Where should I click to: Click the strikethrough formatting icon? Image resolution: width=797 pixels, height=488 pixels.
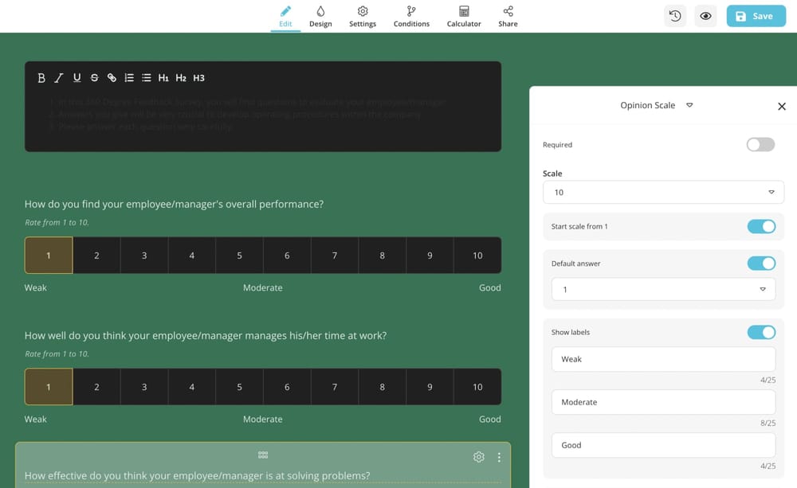(x=94, y=78)
